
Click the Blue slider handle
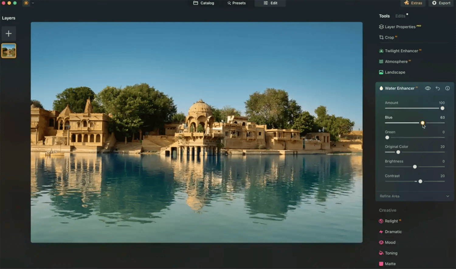point(423,123)
